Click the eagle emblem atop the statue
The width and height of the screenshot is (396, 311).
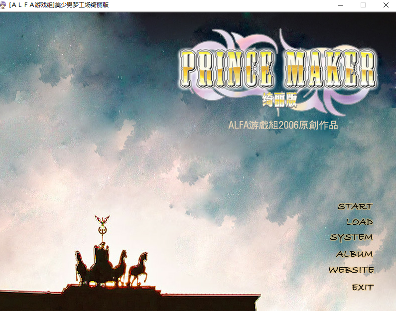click(102, 221)
